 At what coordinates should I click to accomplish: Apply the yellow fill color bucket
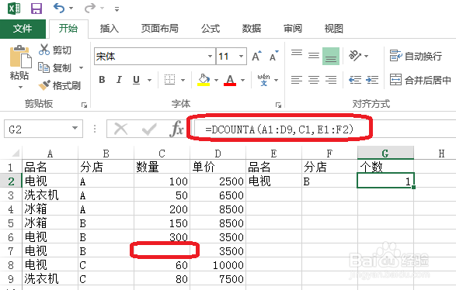pyautogui.click(x=204, y=80)
